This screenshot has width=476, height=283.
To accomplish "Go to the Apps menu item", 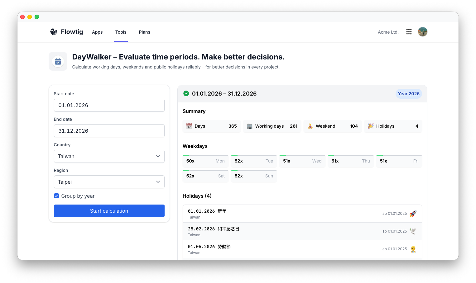I will coord(97,32).
